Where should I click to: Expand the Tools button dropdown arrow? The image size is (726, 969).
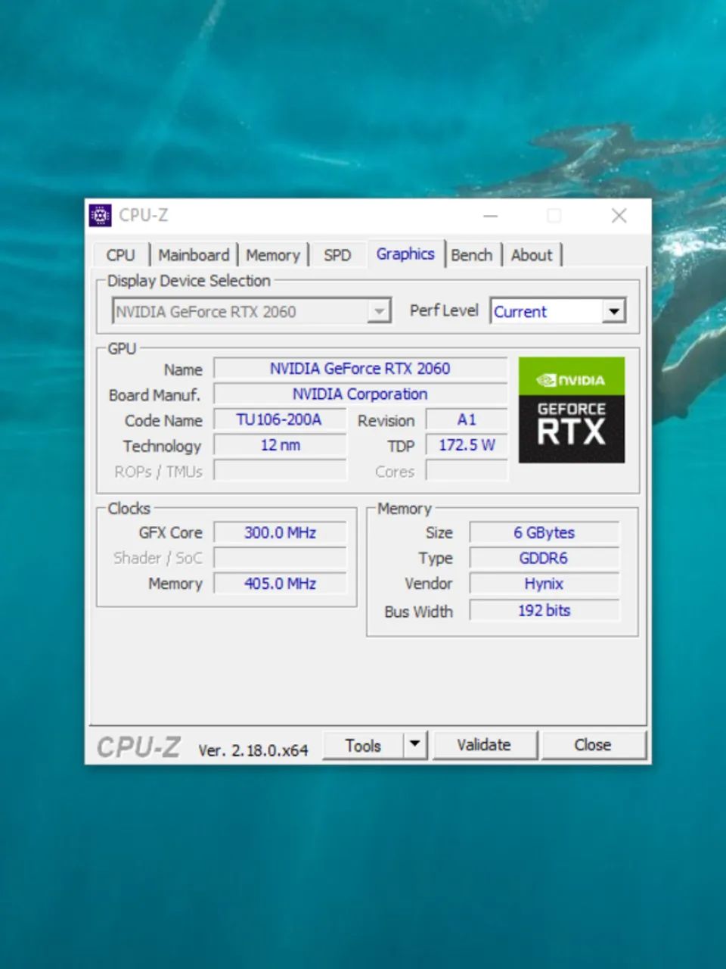pos(415,745)
